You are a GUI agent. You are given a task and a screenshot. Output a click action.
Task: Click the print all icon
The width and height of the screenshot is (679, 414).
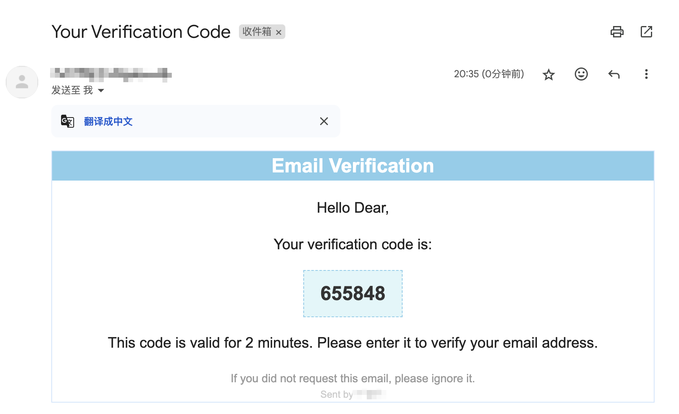coord(617,32)
